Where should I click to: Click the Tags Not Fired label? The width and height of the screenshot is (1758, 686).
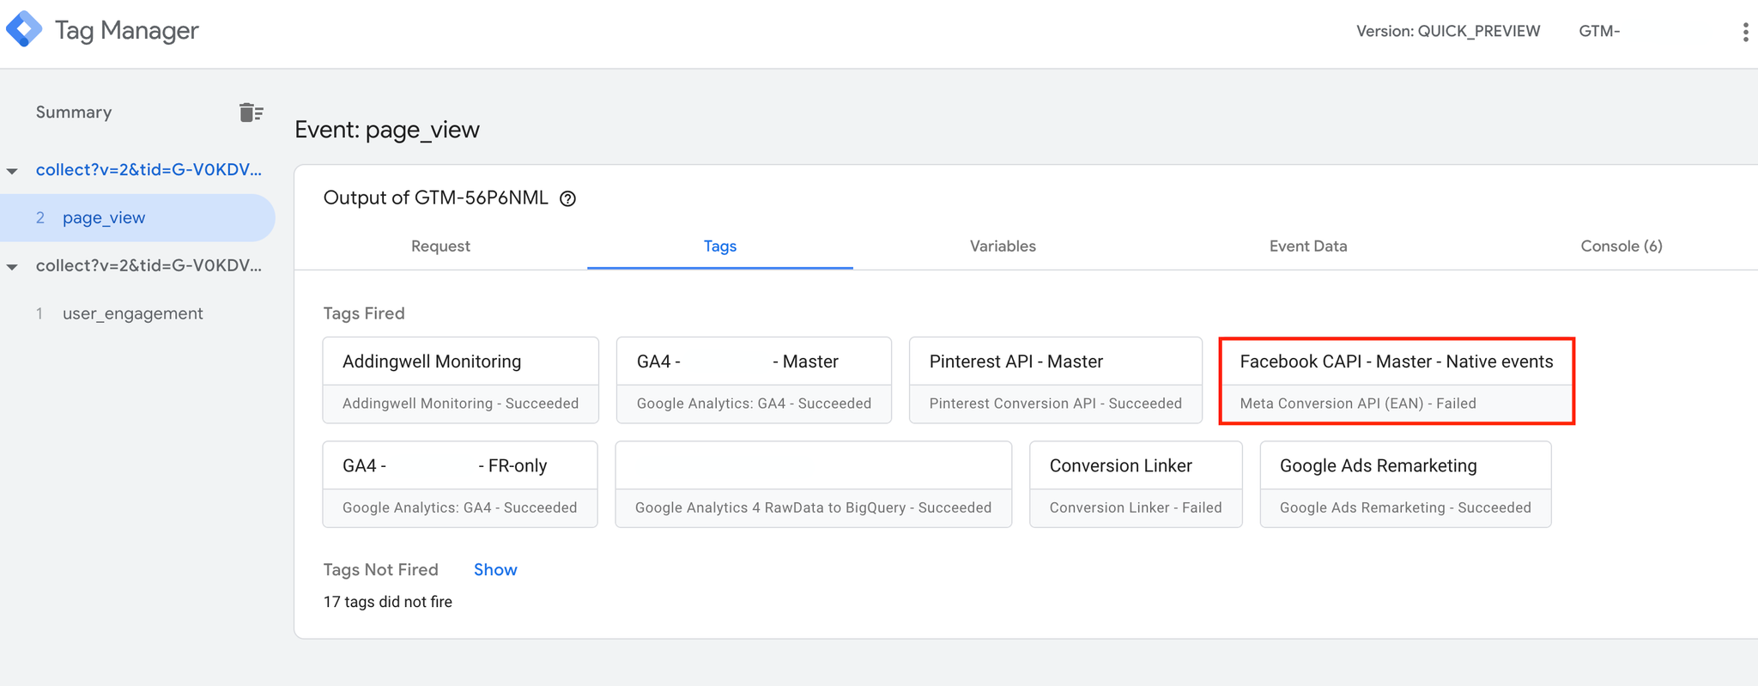(381, 569)
